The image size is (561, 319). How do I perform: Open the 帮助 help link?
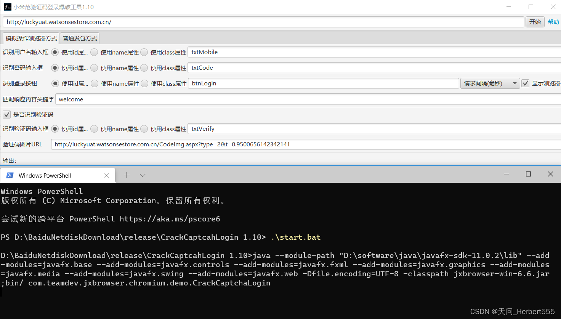[x=553, y=22]
